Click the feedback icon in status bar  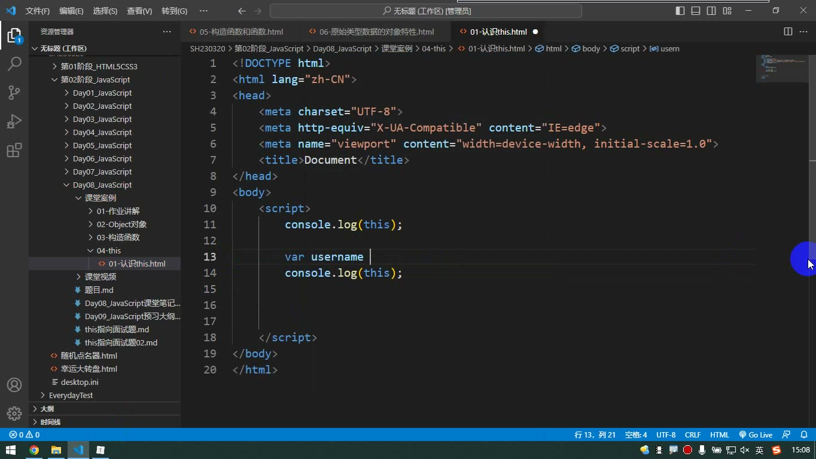tap(786, 435)
